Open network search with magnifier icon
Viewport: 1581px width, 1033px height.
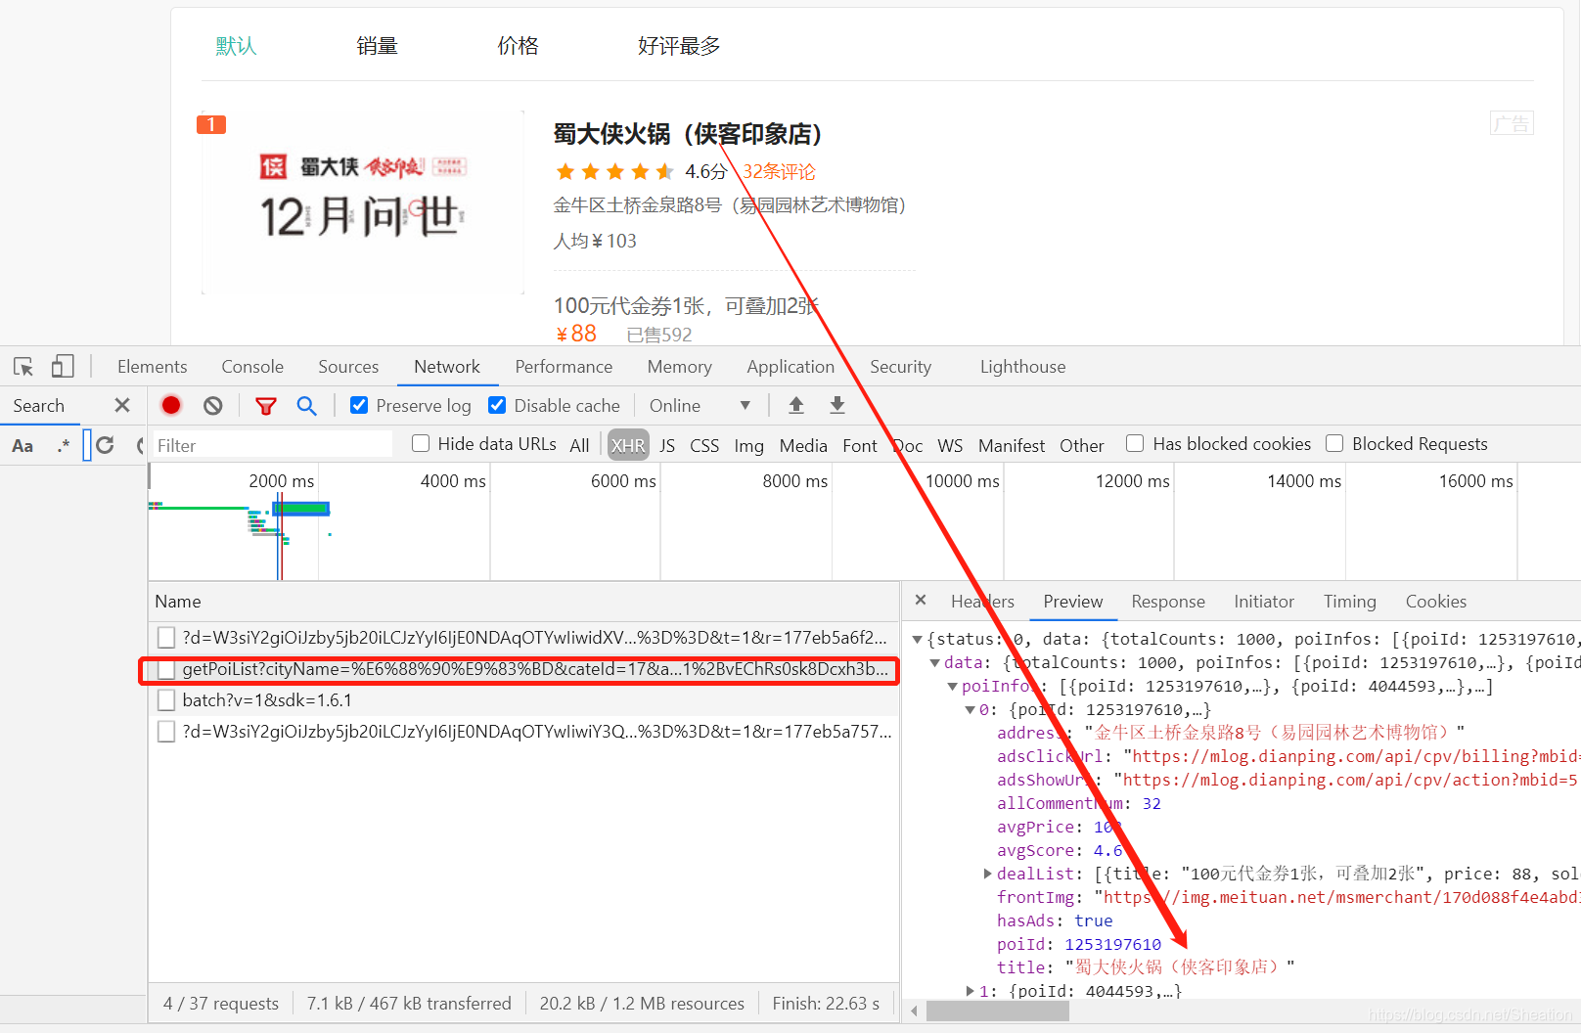[307, 405]
